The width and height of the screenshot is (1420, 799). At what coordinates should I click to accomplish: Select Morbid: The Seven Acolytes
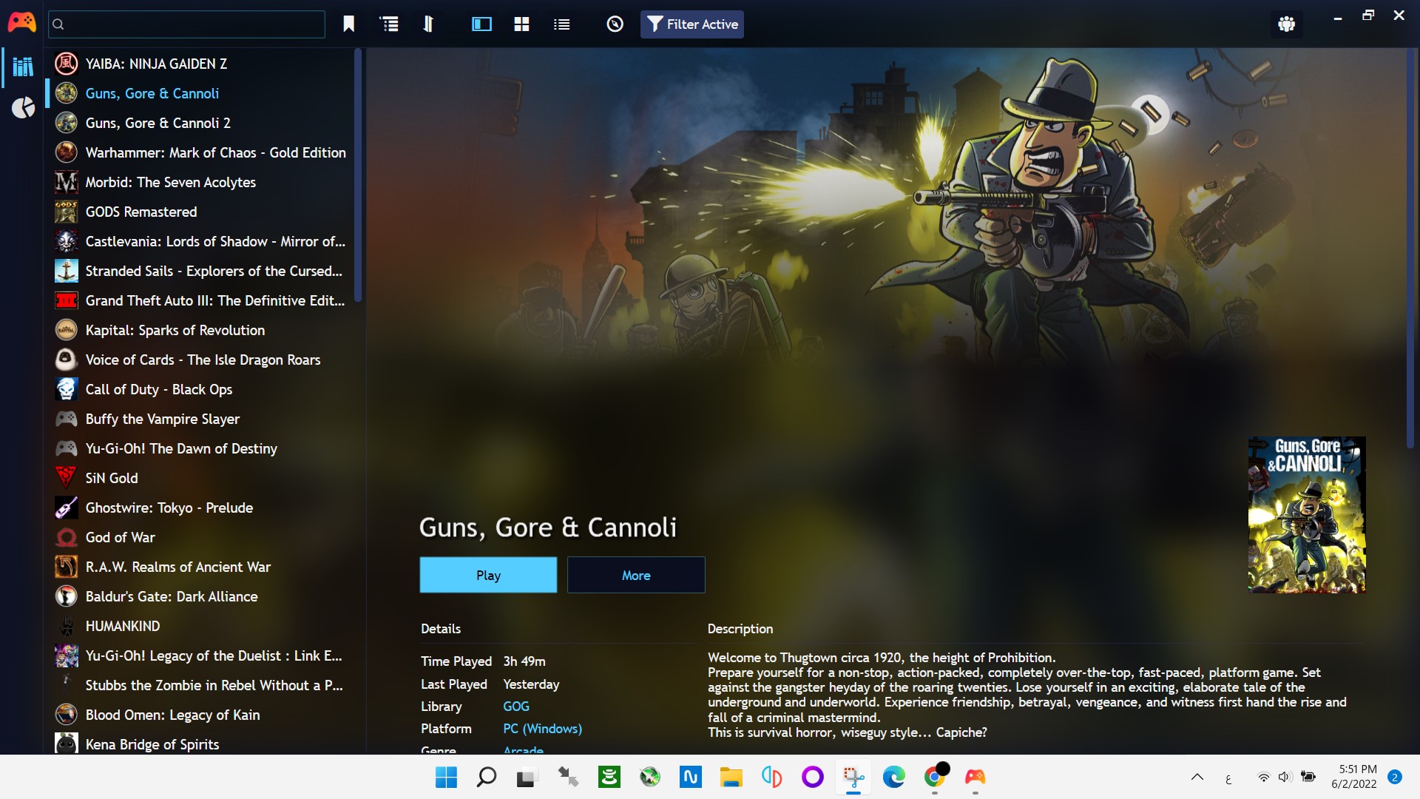pos(200,182)
